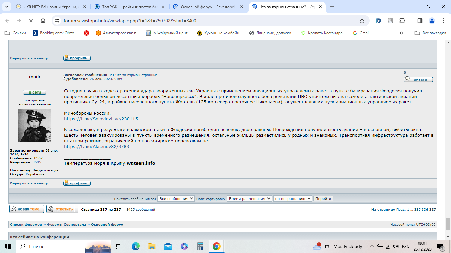
Task: Open the Міжвідомчий центр bookmark
Action: [168, 33]
